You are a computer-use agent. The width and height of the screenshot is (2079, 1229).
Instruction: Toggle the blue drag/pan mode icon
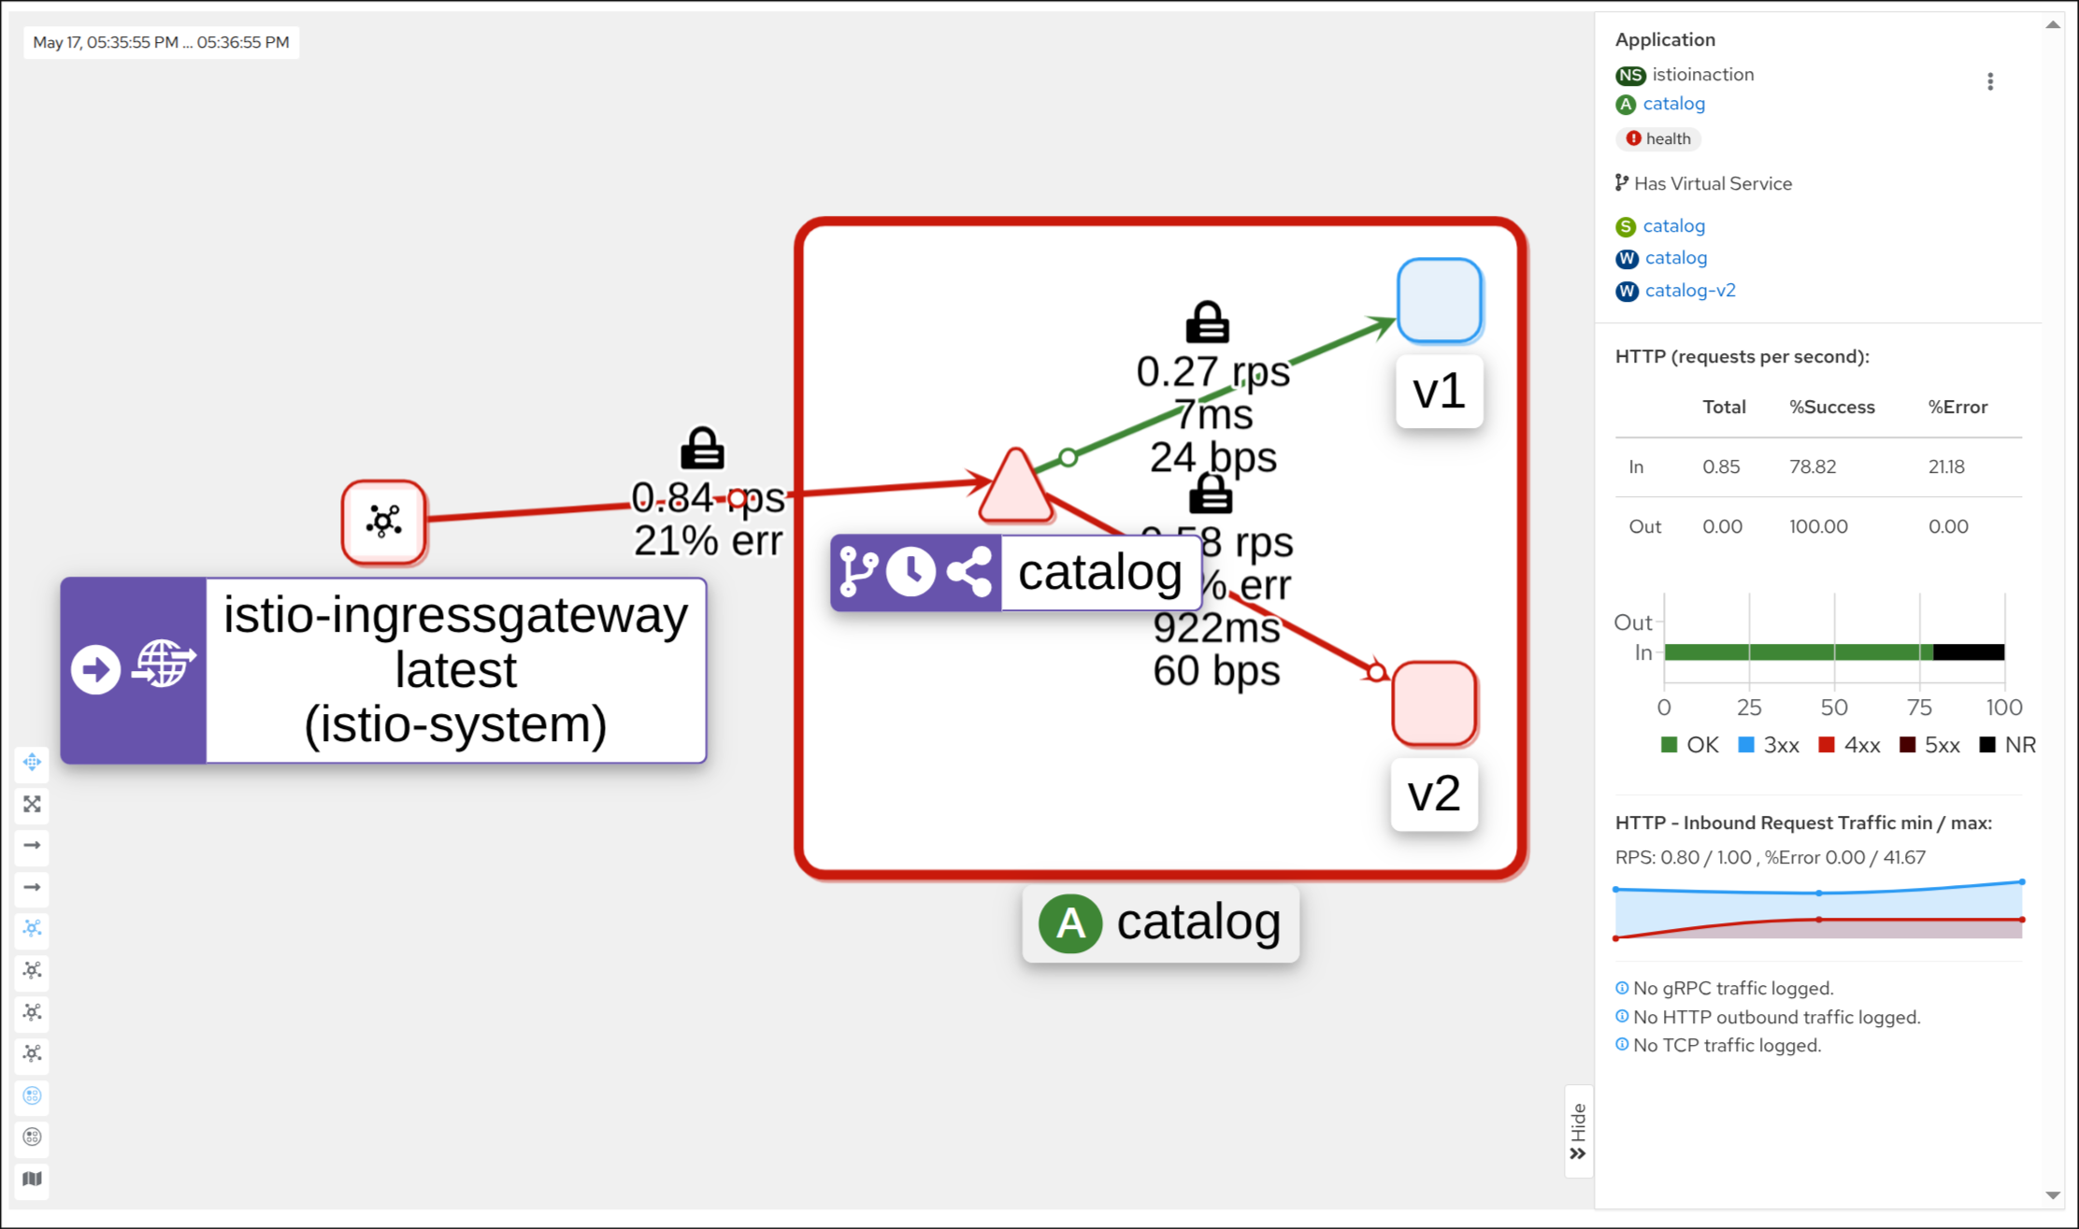(32, 763)
